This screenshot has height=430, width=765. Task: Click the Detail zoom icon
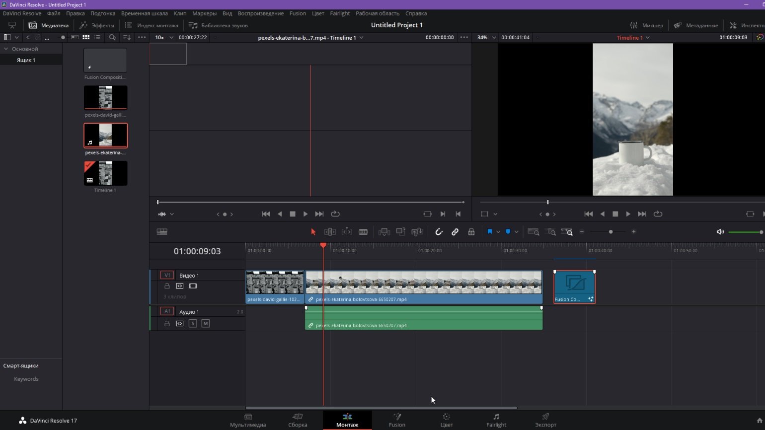click(550, 232)
